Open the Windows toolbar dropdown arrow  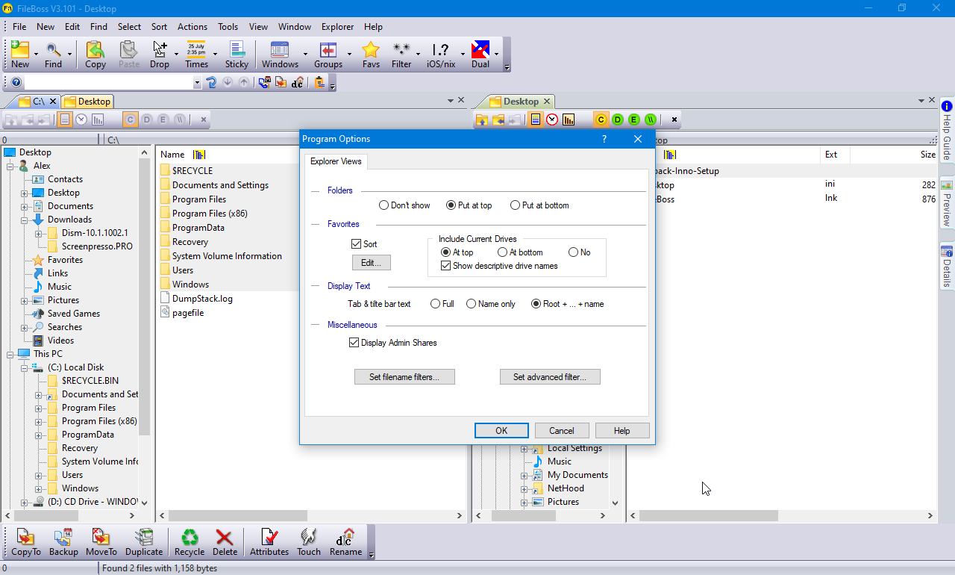305,55
